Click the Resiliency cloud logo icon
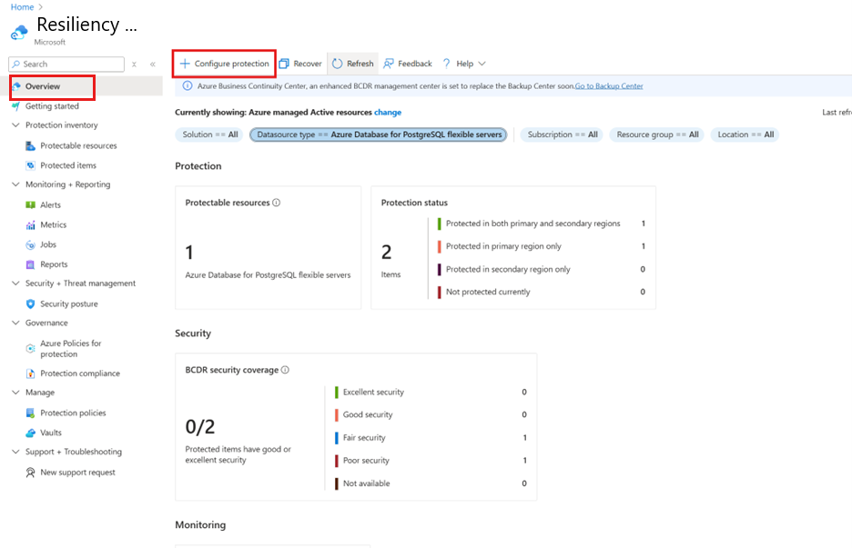 18,33
